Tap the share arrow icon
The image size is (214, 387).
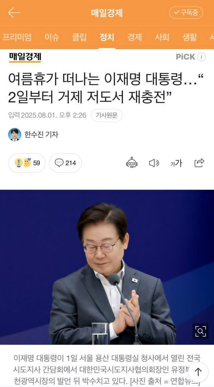[x=199, y=163]
